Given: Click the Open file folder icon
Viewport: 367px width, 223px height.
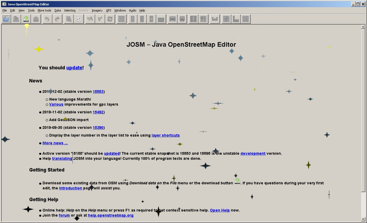Looking at the screenshot, I should (6, 19).
